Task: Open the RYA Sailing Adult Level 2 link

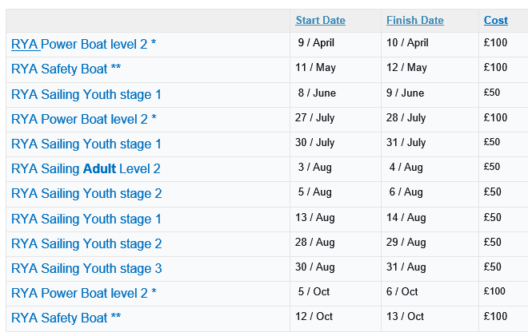Action: point(86,169)
